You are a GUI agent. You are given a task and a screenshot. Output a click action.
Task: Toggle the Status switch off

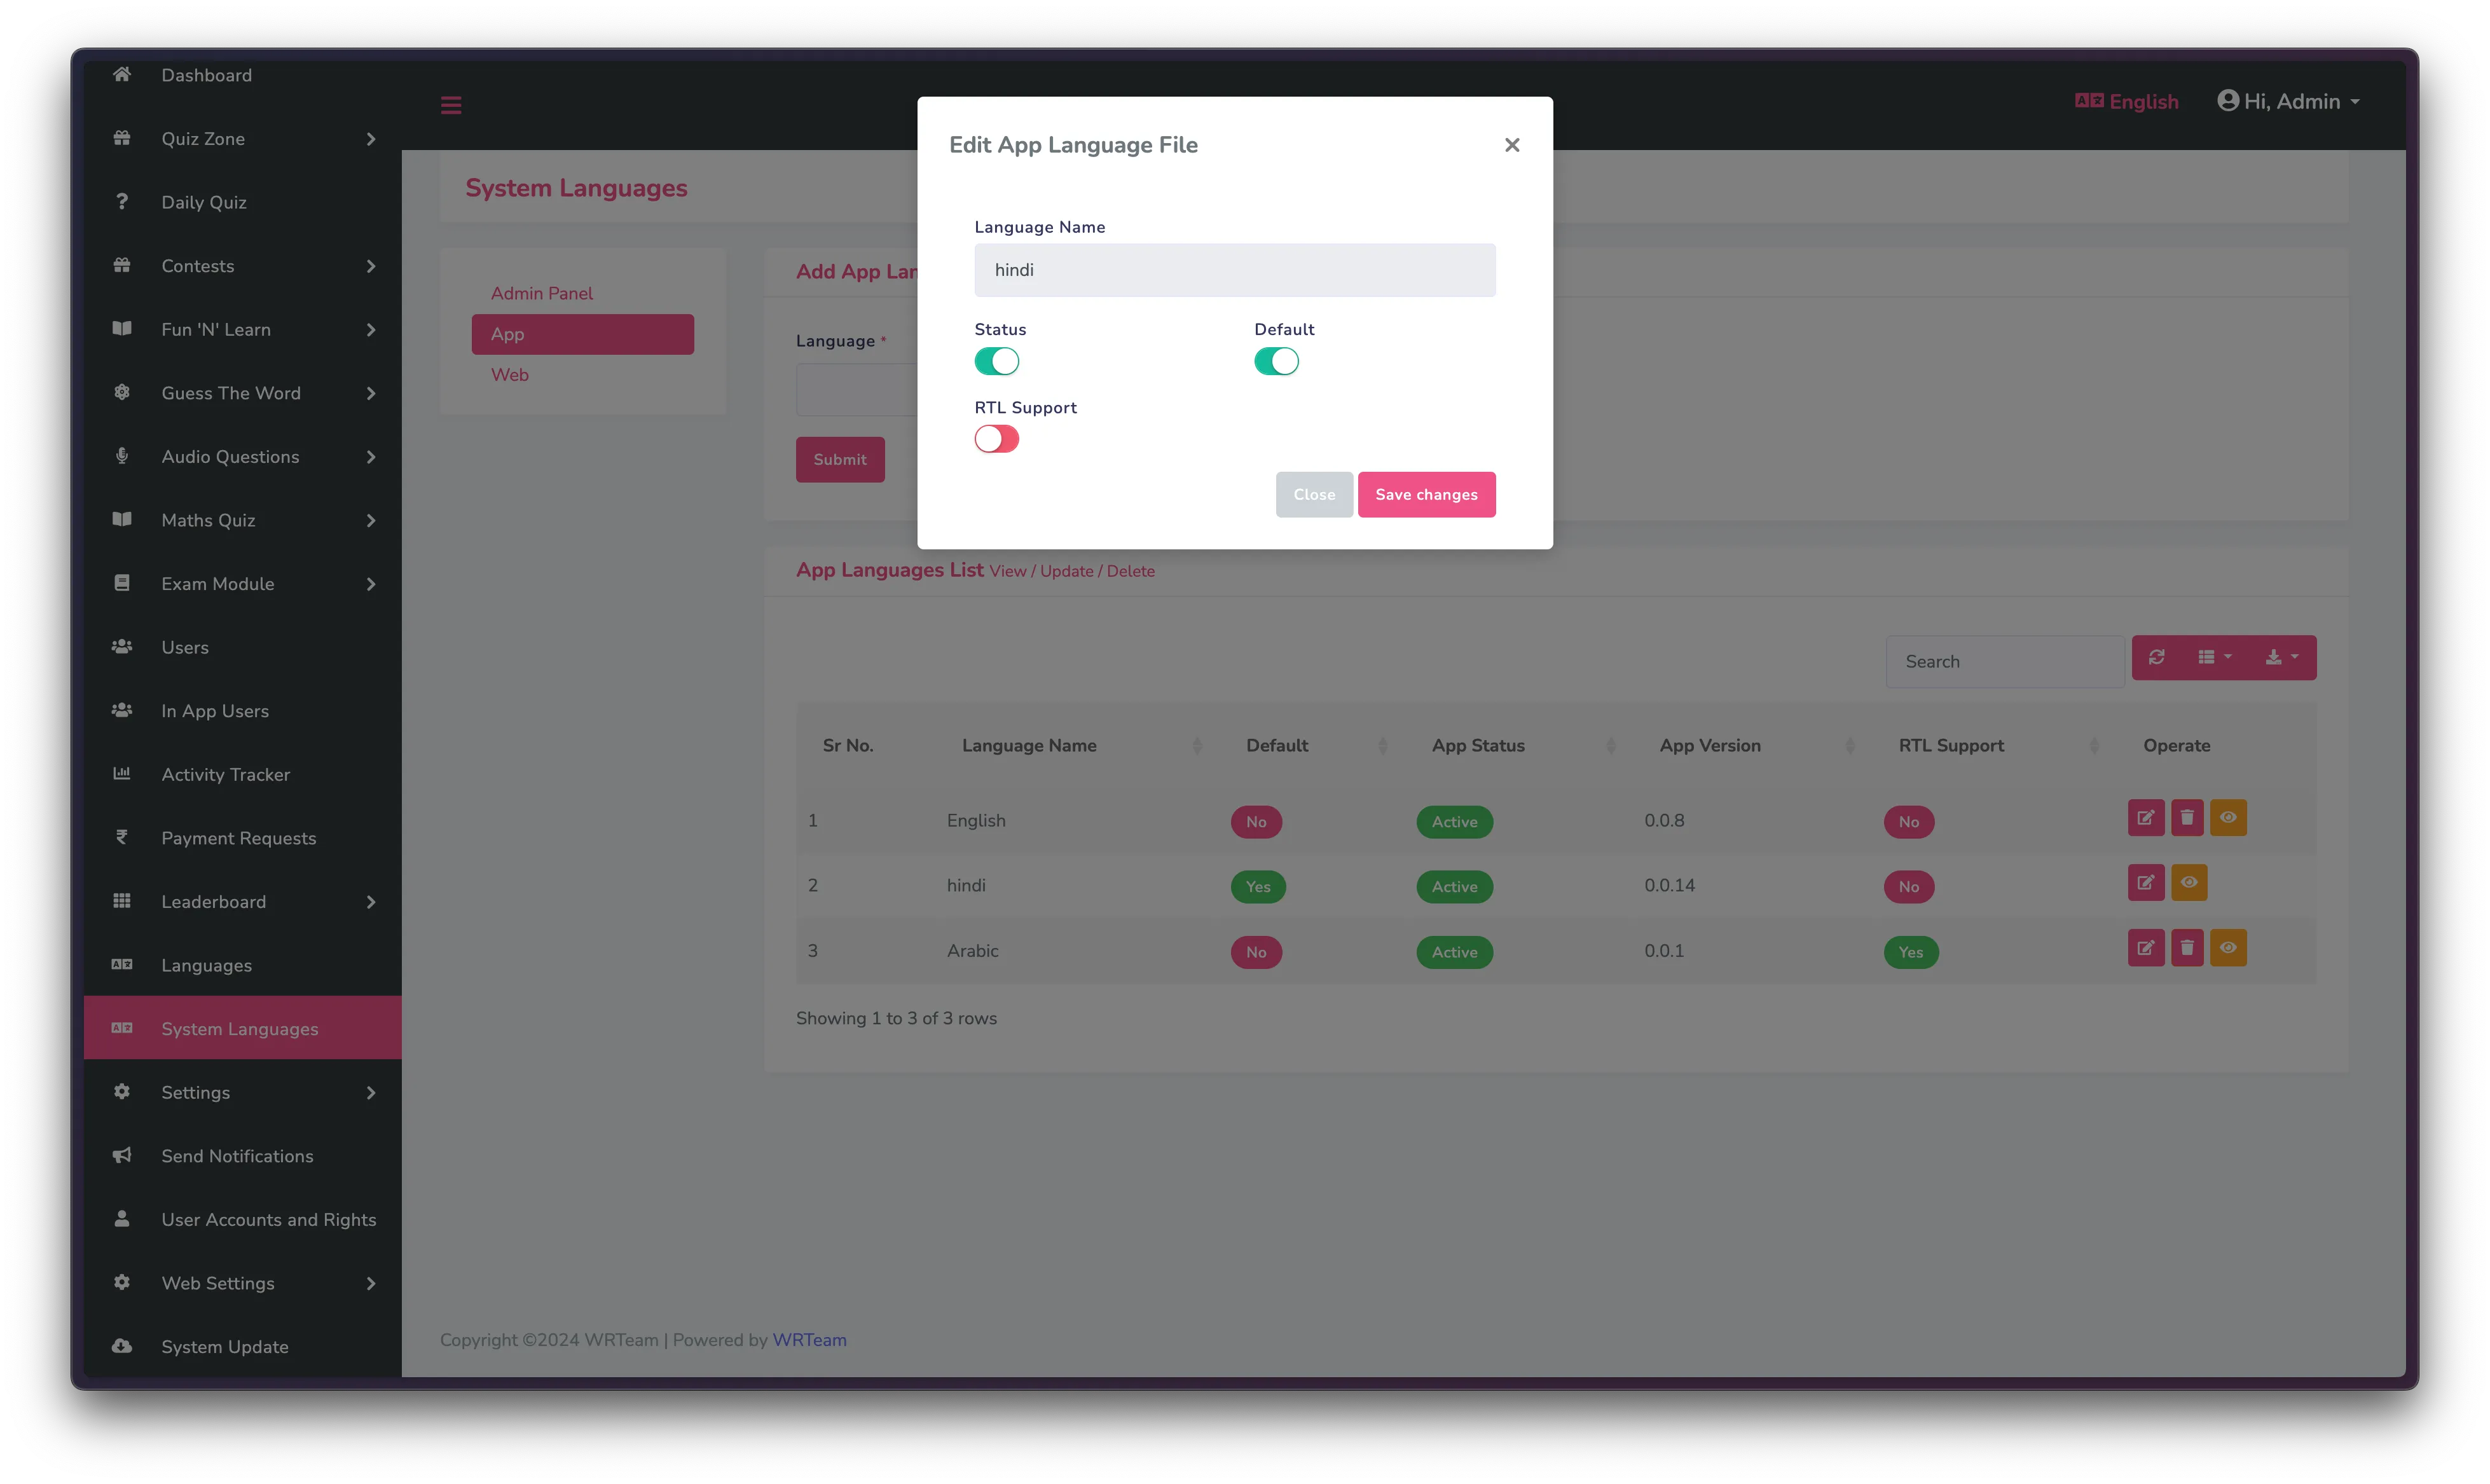(996, 361)
